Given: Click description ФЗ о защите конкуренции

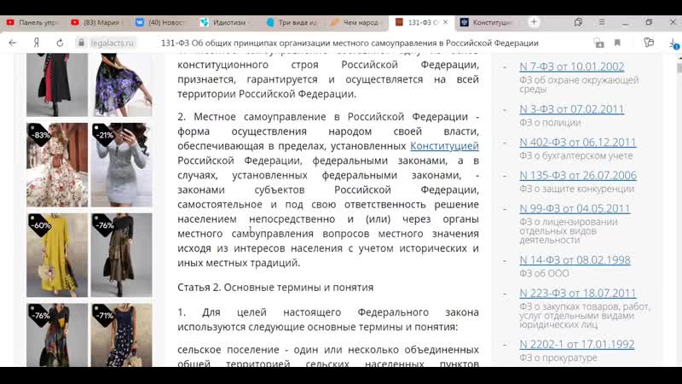Looking at the screenshot, I should (577, 189).
